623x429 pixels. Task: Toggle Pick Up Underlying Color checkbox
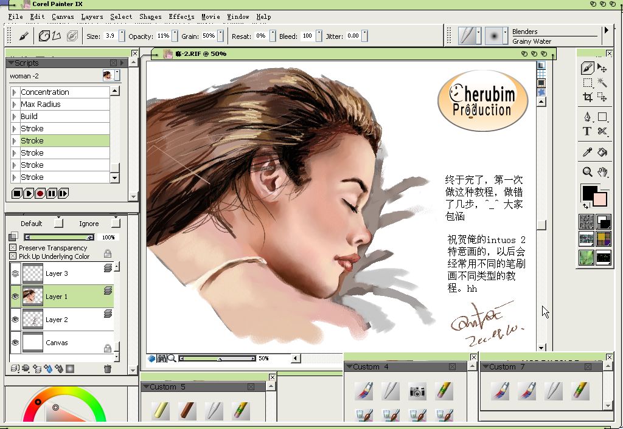(13, 256)
